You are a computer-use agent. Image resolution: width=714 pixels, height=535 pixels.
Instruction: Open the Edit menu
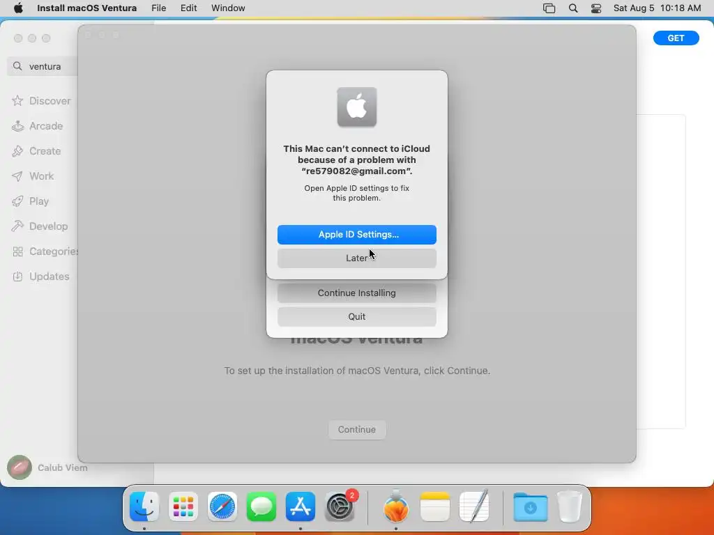[x=188, y=8]
